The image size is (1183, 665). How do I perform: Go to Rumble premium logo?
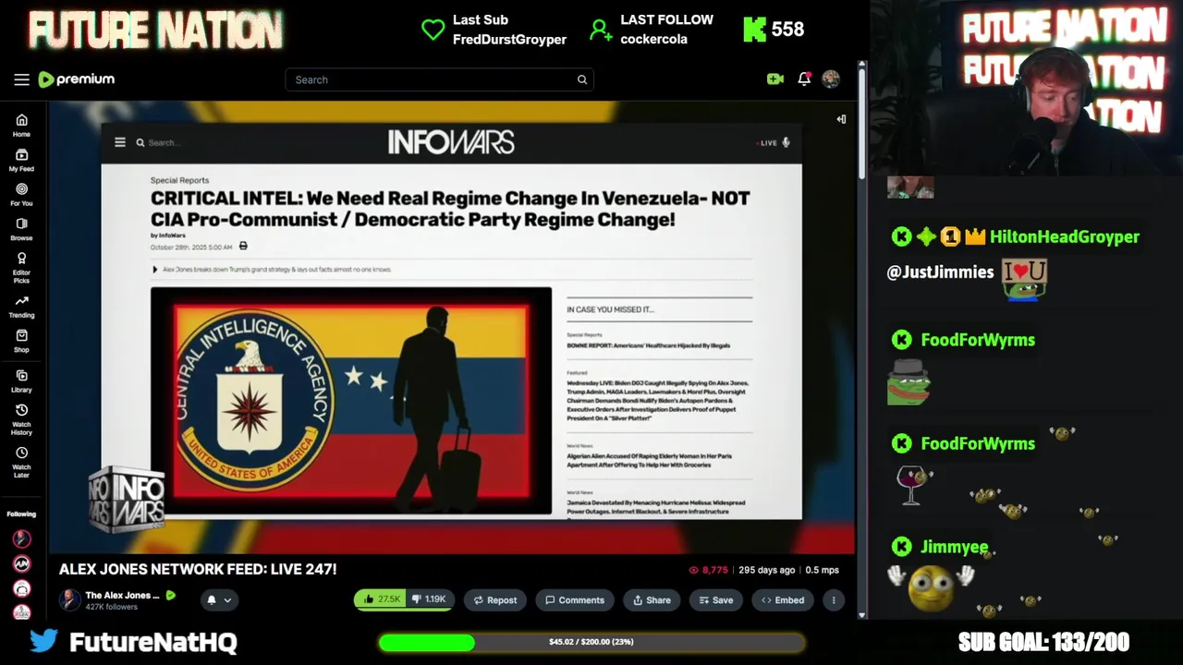click(77, 79)
